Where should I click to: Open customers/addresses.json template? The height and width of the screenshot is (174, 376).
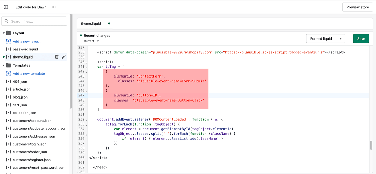click(34, 137)
